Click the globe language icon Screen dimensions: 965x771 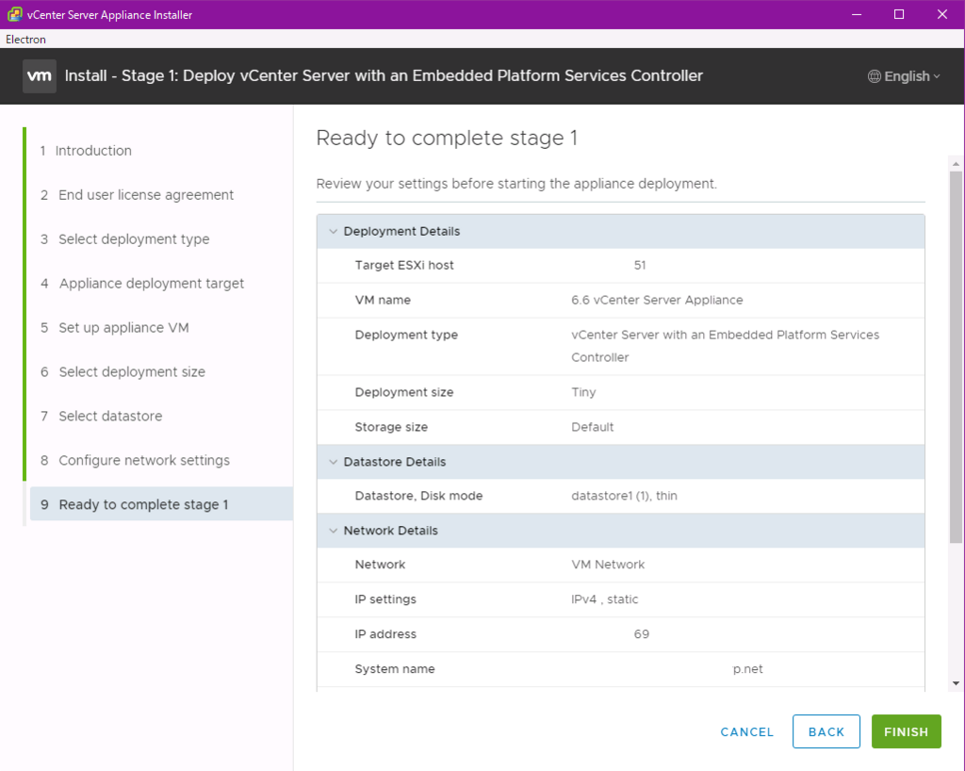point(874,76)
